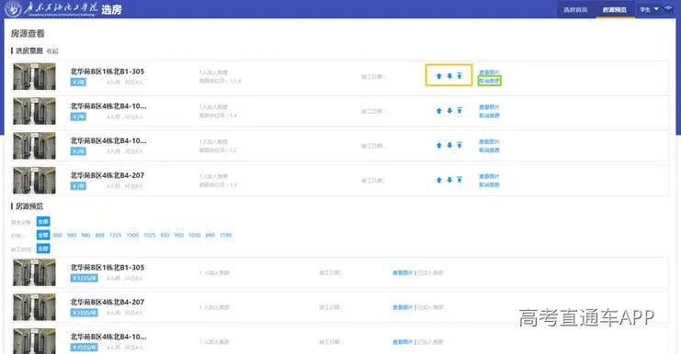The image size is (681, 354).
Task: Click the 选房意愿 section heading
Action: (x=29, y=50)
